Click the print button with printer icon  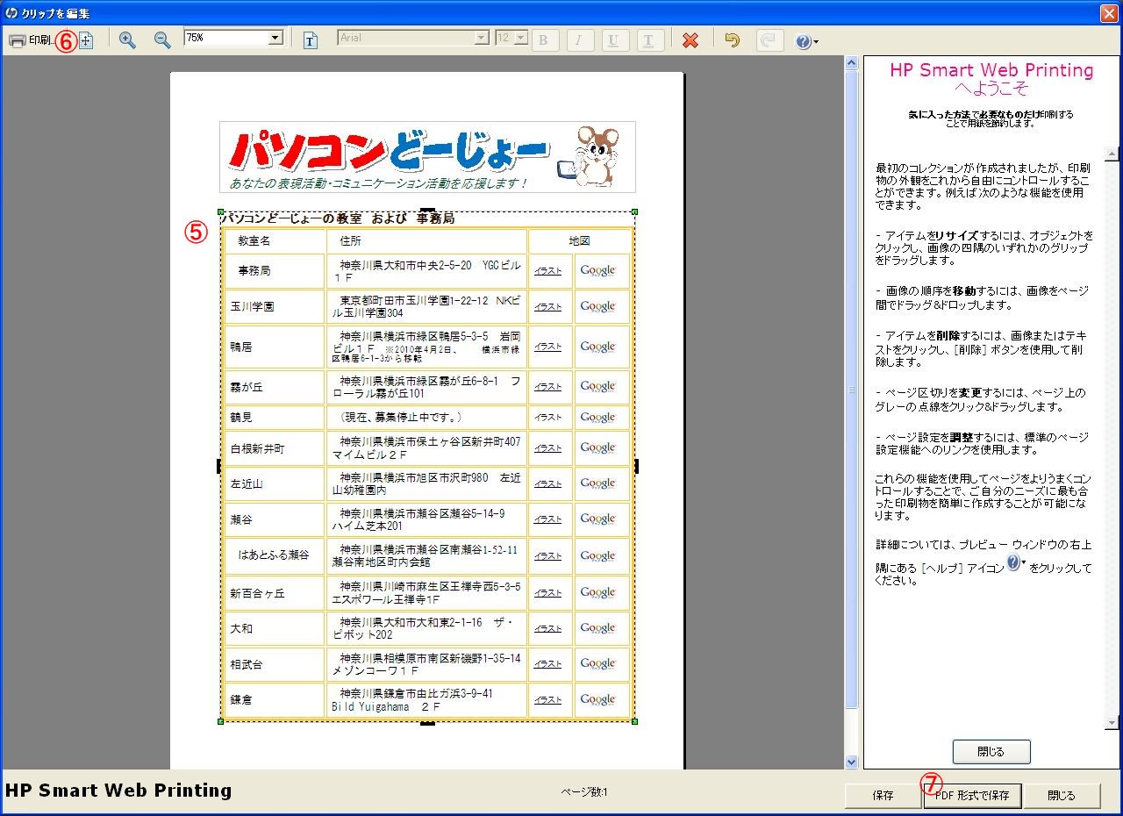(29, 40)
